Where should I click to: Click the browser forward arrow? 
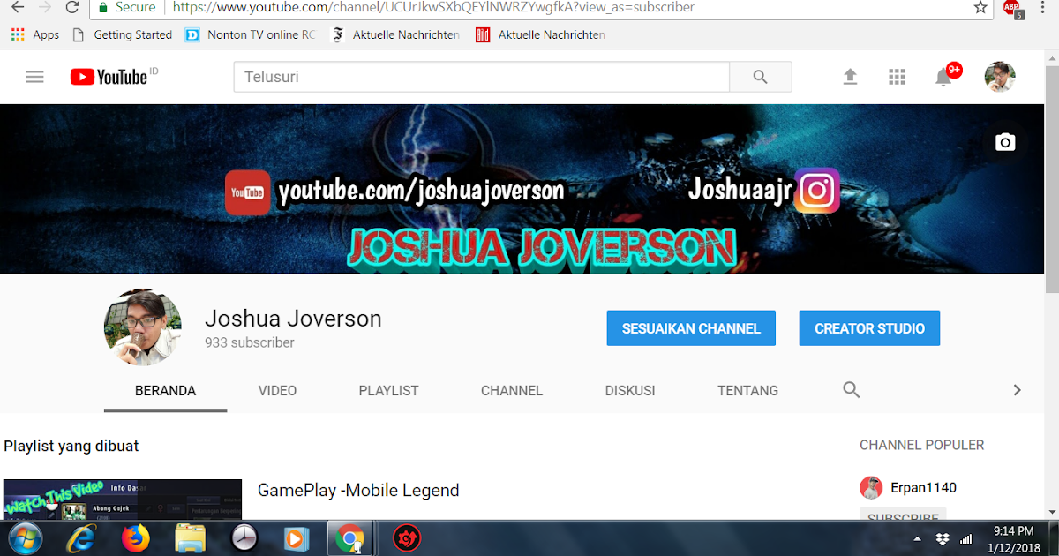pos(45,7)
